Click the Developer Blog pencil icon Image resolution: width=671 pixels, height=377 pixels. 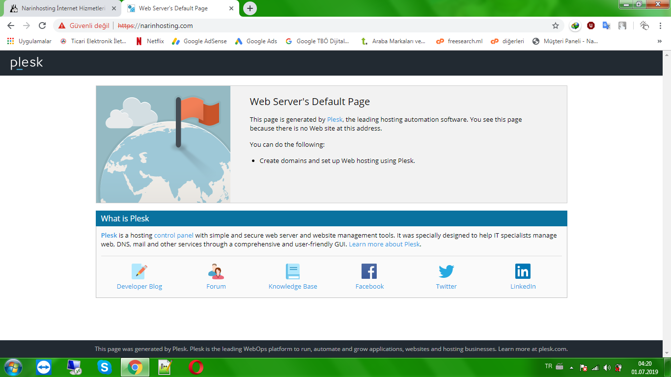click(x=140, y=271)
